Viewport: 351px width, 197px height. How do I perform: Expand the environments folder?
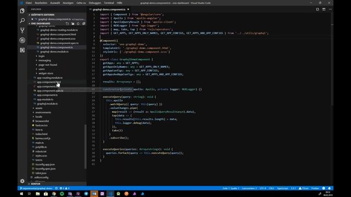(43, 112)
